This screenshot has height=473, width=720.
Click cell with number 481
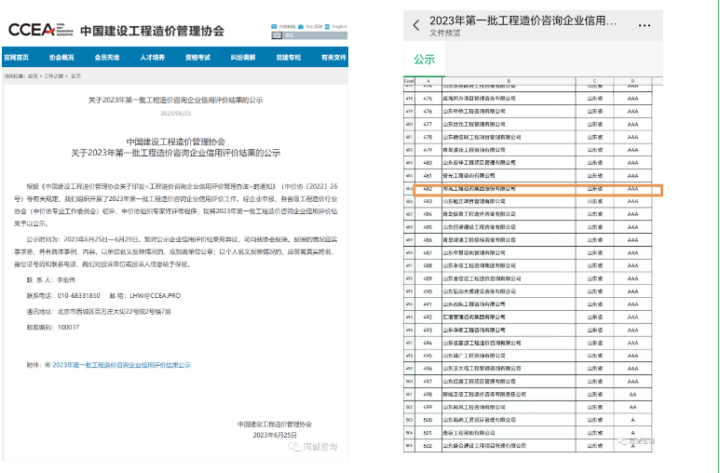click(x=428, y=175)
